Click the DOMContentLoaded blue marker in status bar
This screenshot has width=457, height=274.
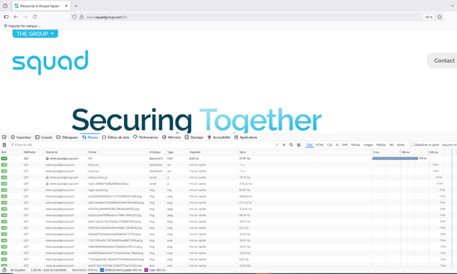tap(102, 270)
